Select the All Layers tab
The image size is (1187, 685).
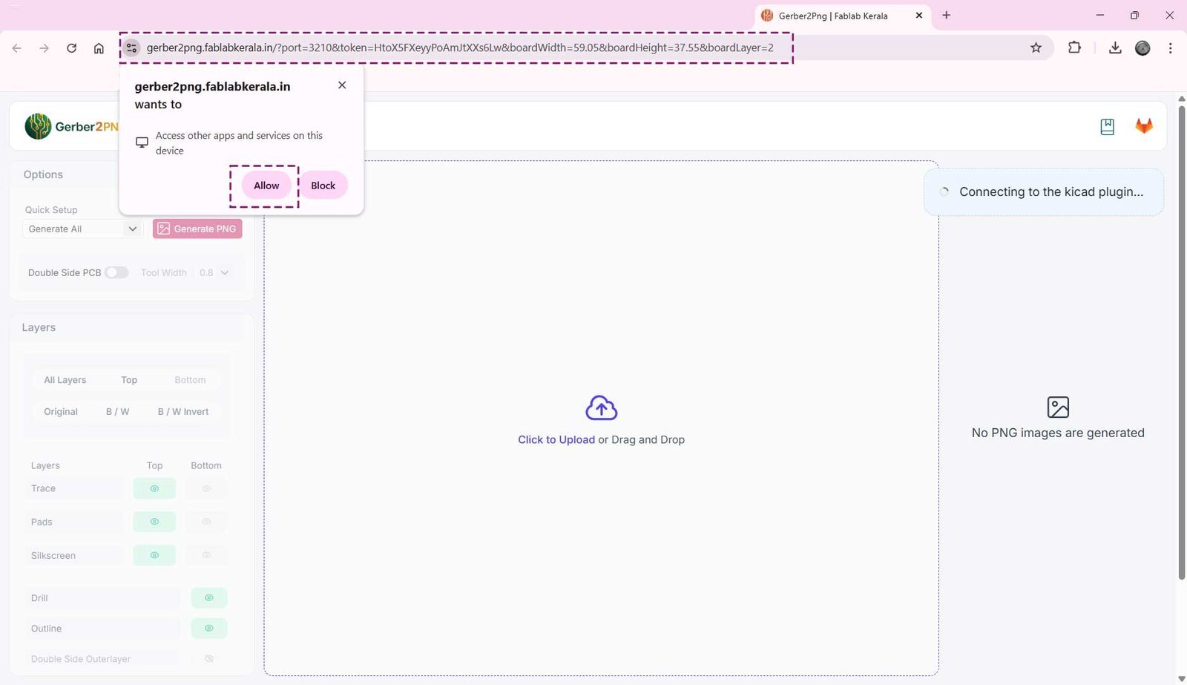tap(65, 380)
